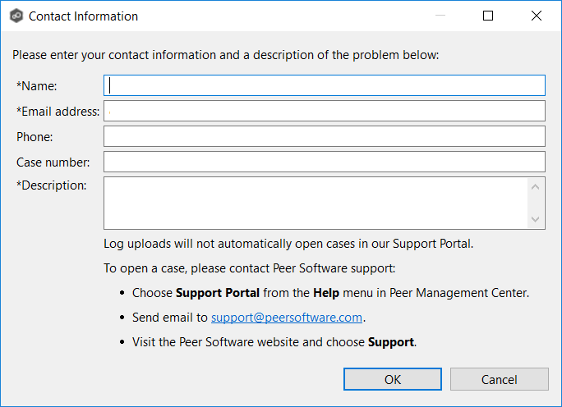The height and width of the screenshot is (407, 562).
Task: Click the Phone label text
Action: click(x=34, y=136)
